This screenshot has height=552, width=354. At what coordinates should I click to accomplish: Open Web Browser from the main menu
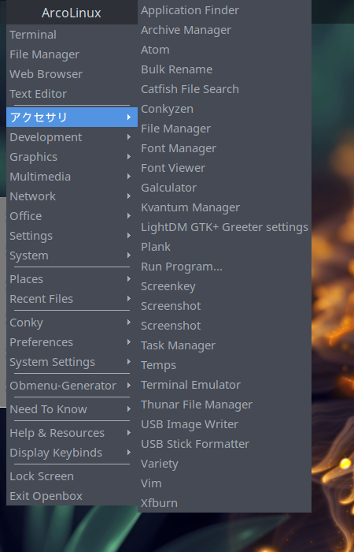pos(72,74)
